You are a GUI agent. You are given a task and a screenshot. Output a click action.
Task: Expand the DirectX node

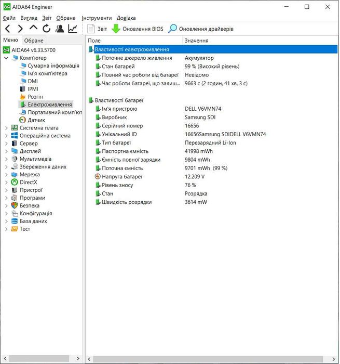click(x=6, y=182)
